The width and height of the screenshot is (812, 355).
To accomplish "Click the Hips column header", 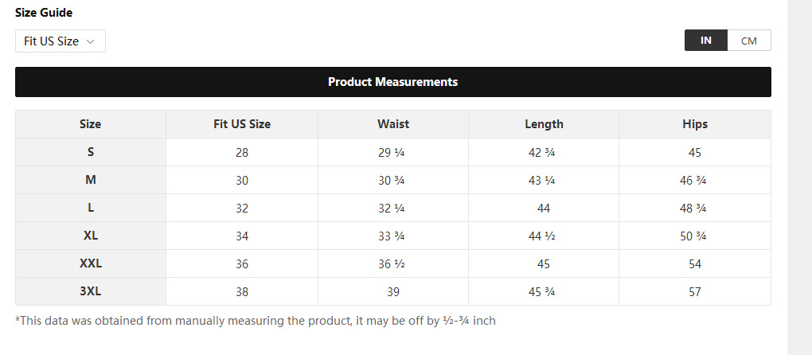I will pos(695,124).
